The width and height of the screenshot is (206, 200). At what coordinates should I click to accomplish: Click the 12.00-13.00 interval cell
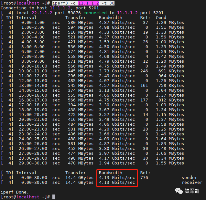(33, 81)
